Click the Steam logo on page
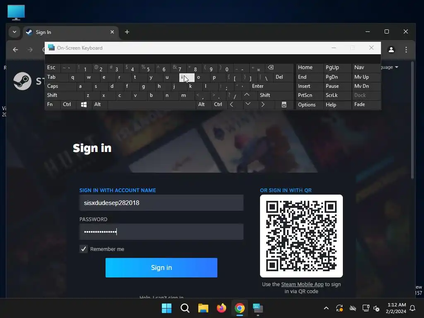This screenshot has height=318, width=424. click(x=23, y=81)
